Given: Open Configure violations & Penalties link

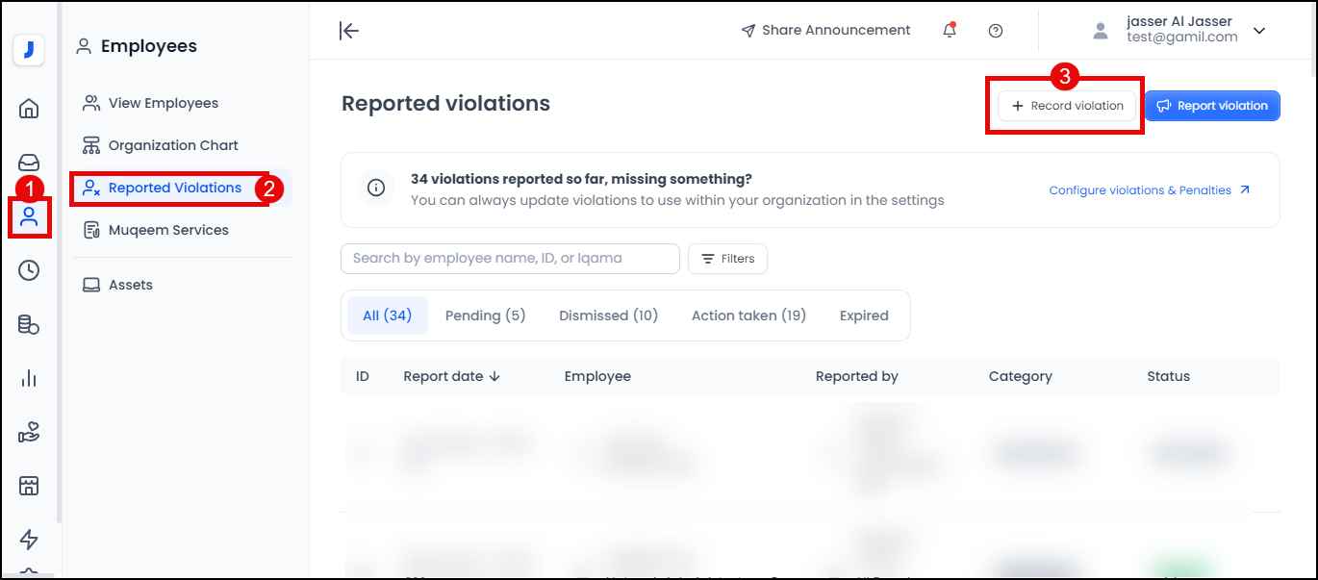Looking at the screenshot, I should (x=1149, y=190).
